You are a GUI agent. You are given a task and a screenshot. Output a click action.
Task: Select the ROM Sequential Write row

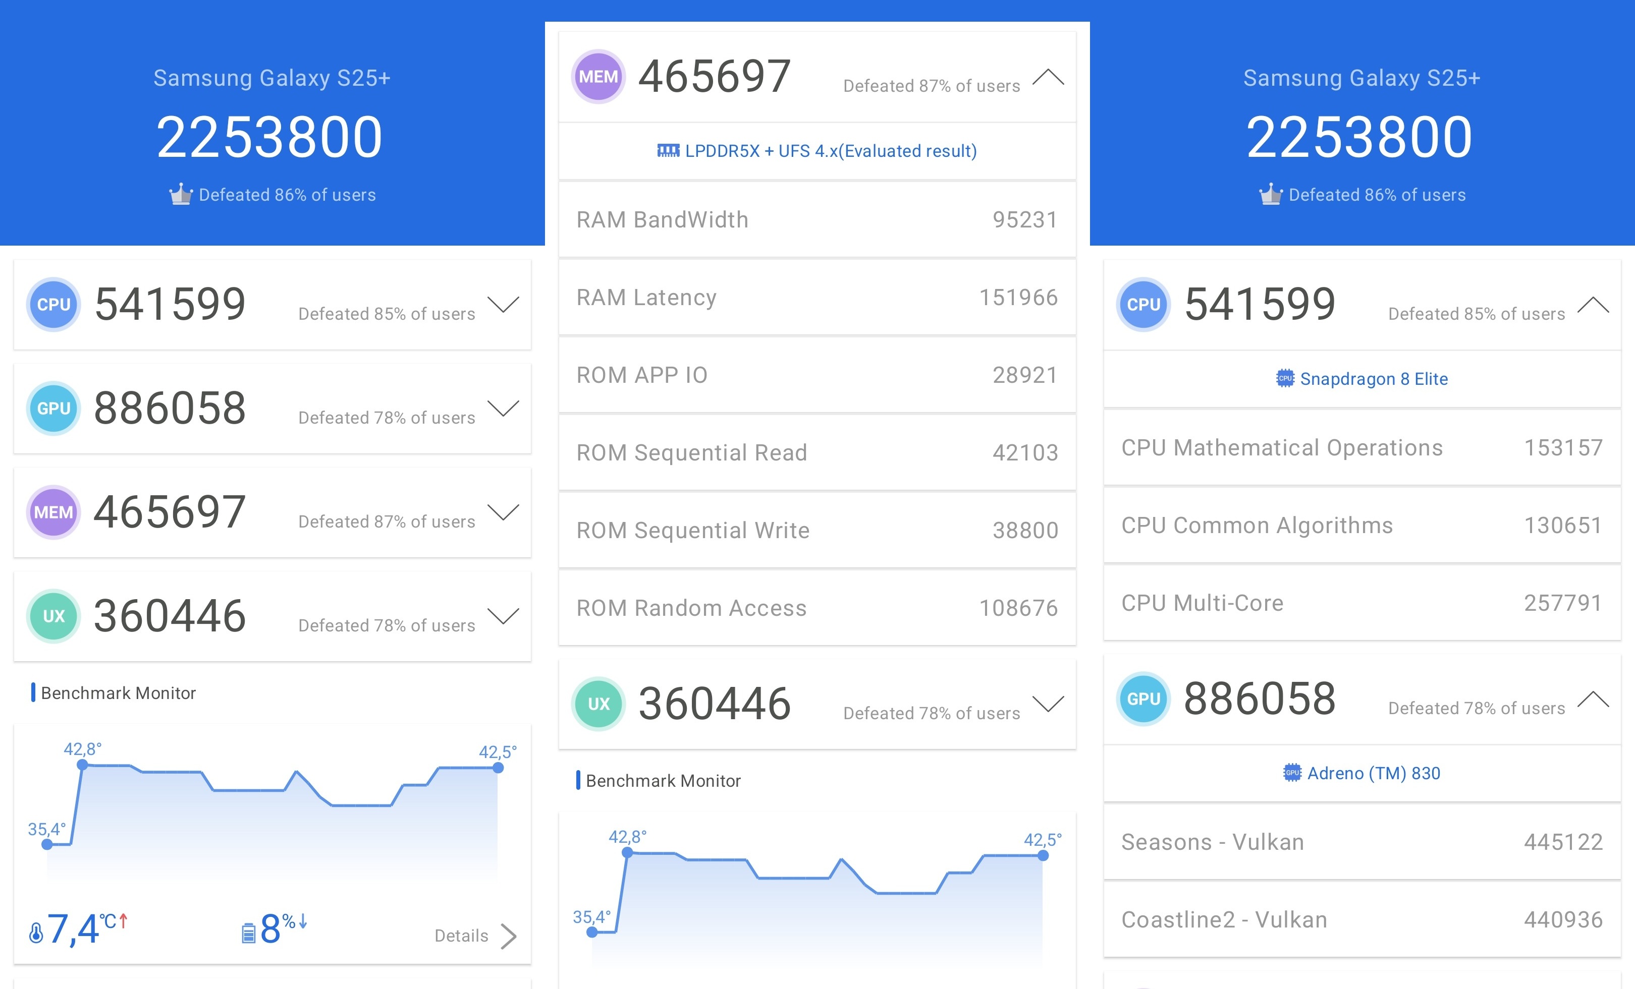click(817, 530)
